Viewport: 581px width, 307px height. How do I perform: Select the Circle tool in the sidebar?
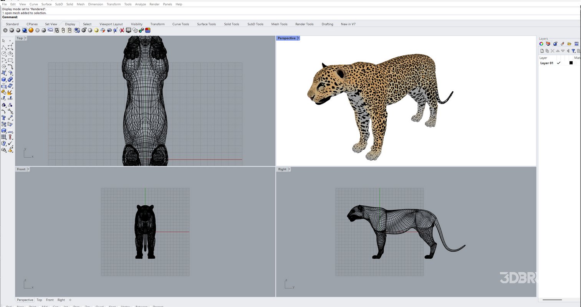click(4, 54)
